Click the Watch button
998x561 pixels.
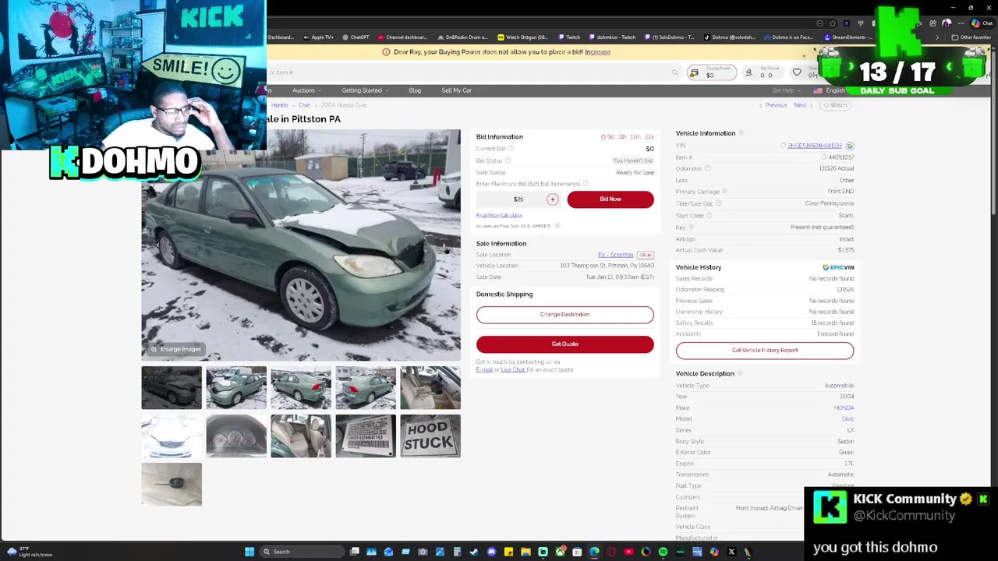[x=835, y=105]
